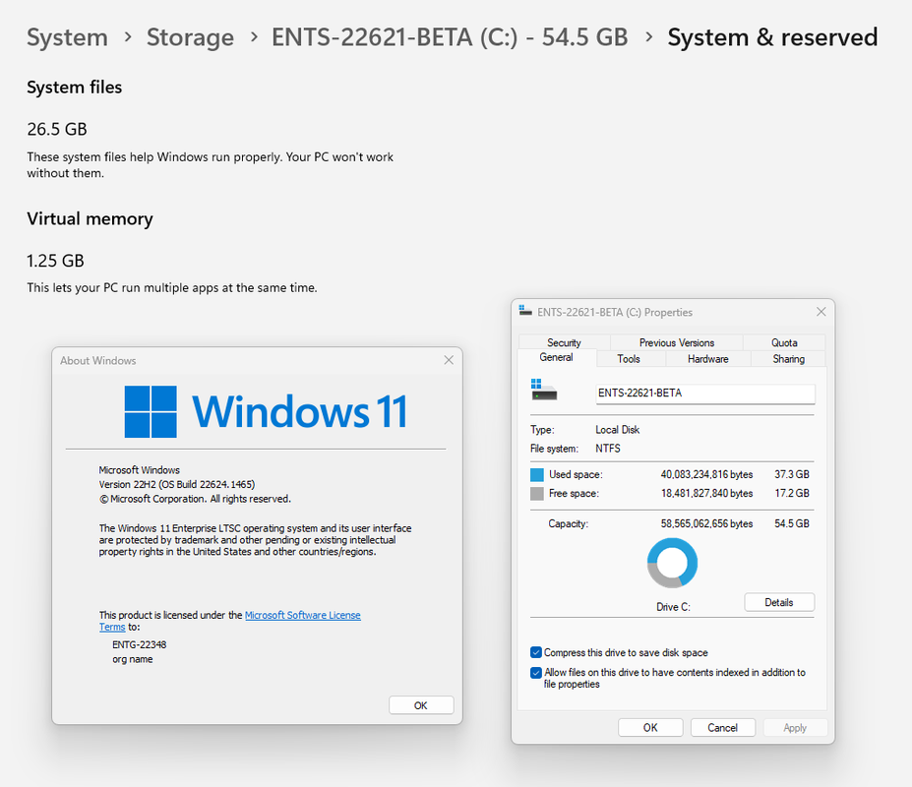The width and height of the screenshot is (912, 787).
Task: Click the Details button for Drive C
Action: [779, 602]
